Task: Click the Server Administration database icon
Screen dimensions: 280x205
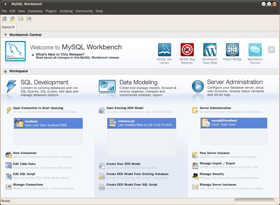Action: tap(195, 110)
